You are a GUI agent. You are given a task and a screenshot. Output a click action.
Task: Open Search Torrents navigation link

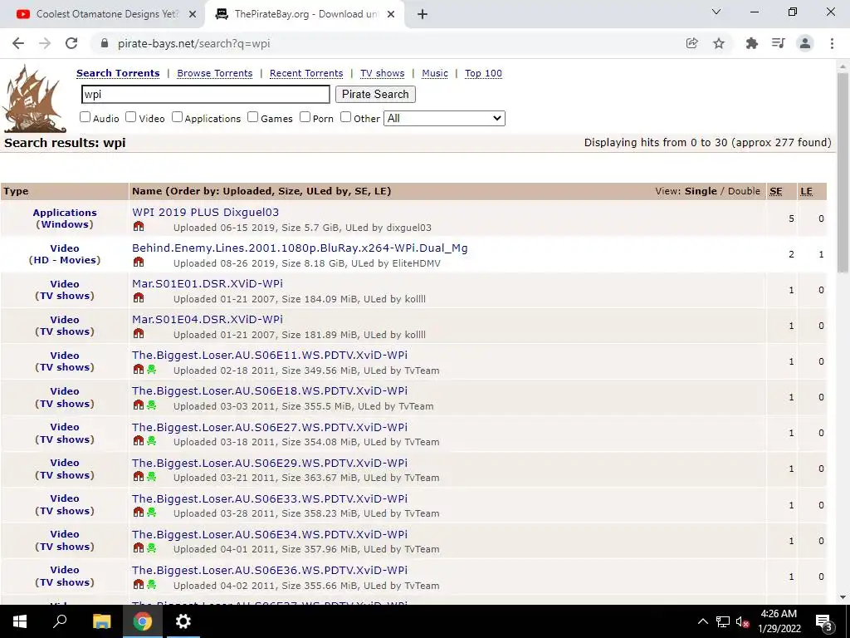(118, 73)
